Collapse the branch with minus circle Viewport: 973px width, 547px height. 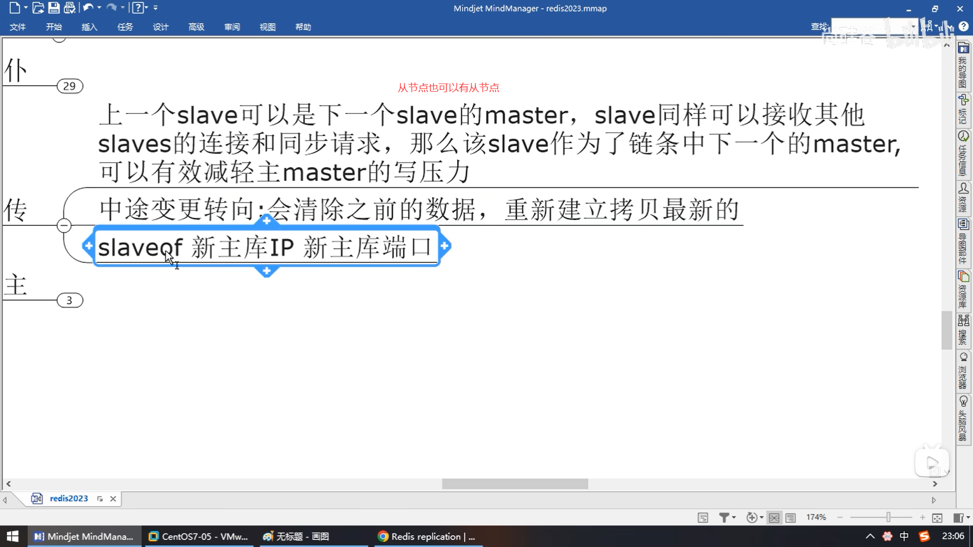[x=64, y=225]
